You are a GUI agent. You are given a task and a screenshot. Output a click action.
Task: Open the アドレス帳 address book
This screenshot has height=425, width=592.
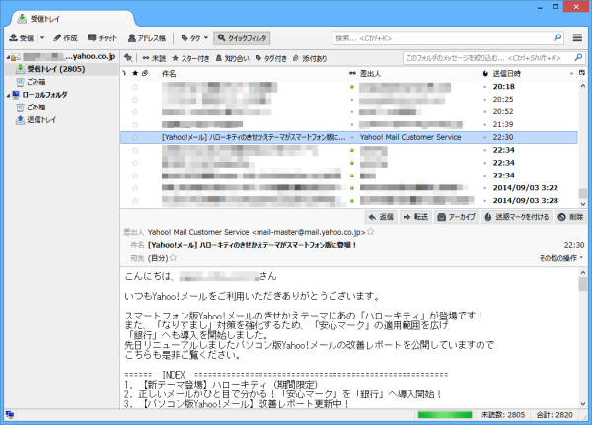(147, 38)
